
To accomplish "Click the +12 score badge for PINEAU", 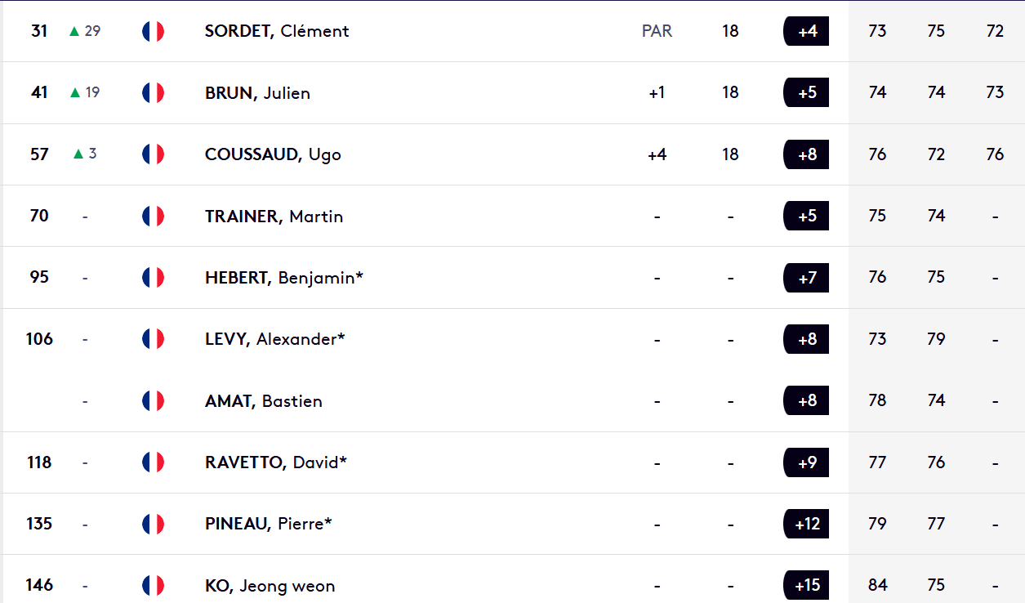I will tap(806, 524).
